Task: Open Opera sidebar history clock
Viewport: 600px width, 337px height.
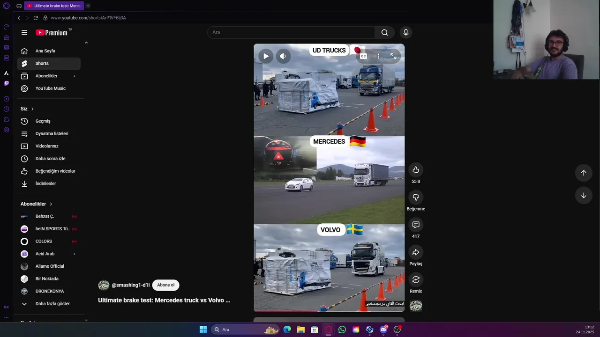Action: 6,109
